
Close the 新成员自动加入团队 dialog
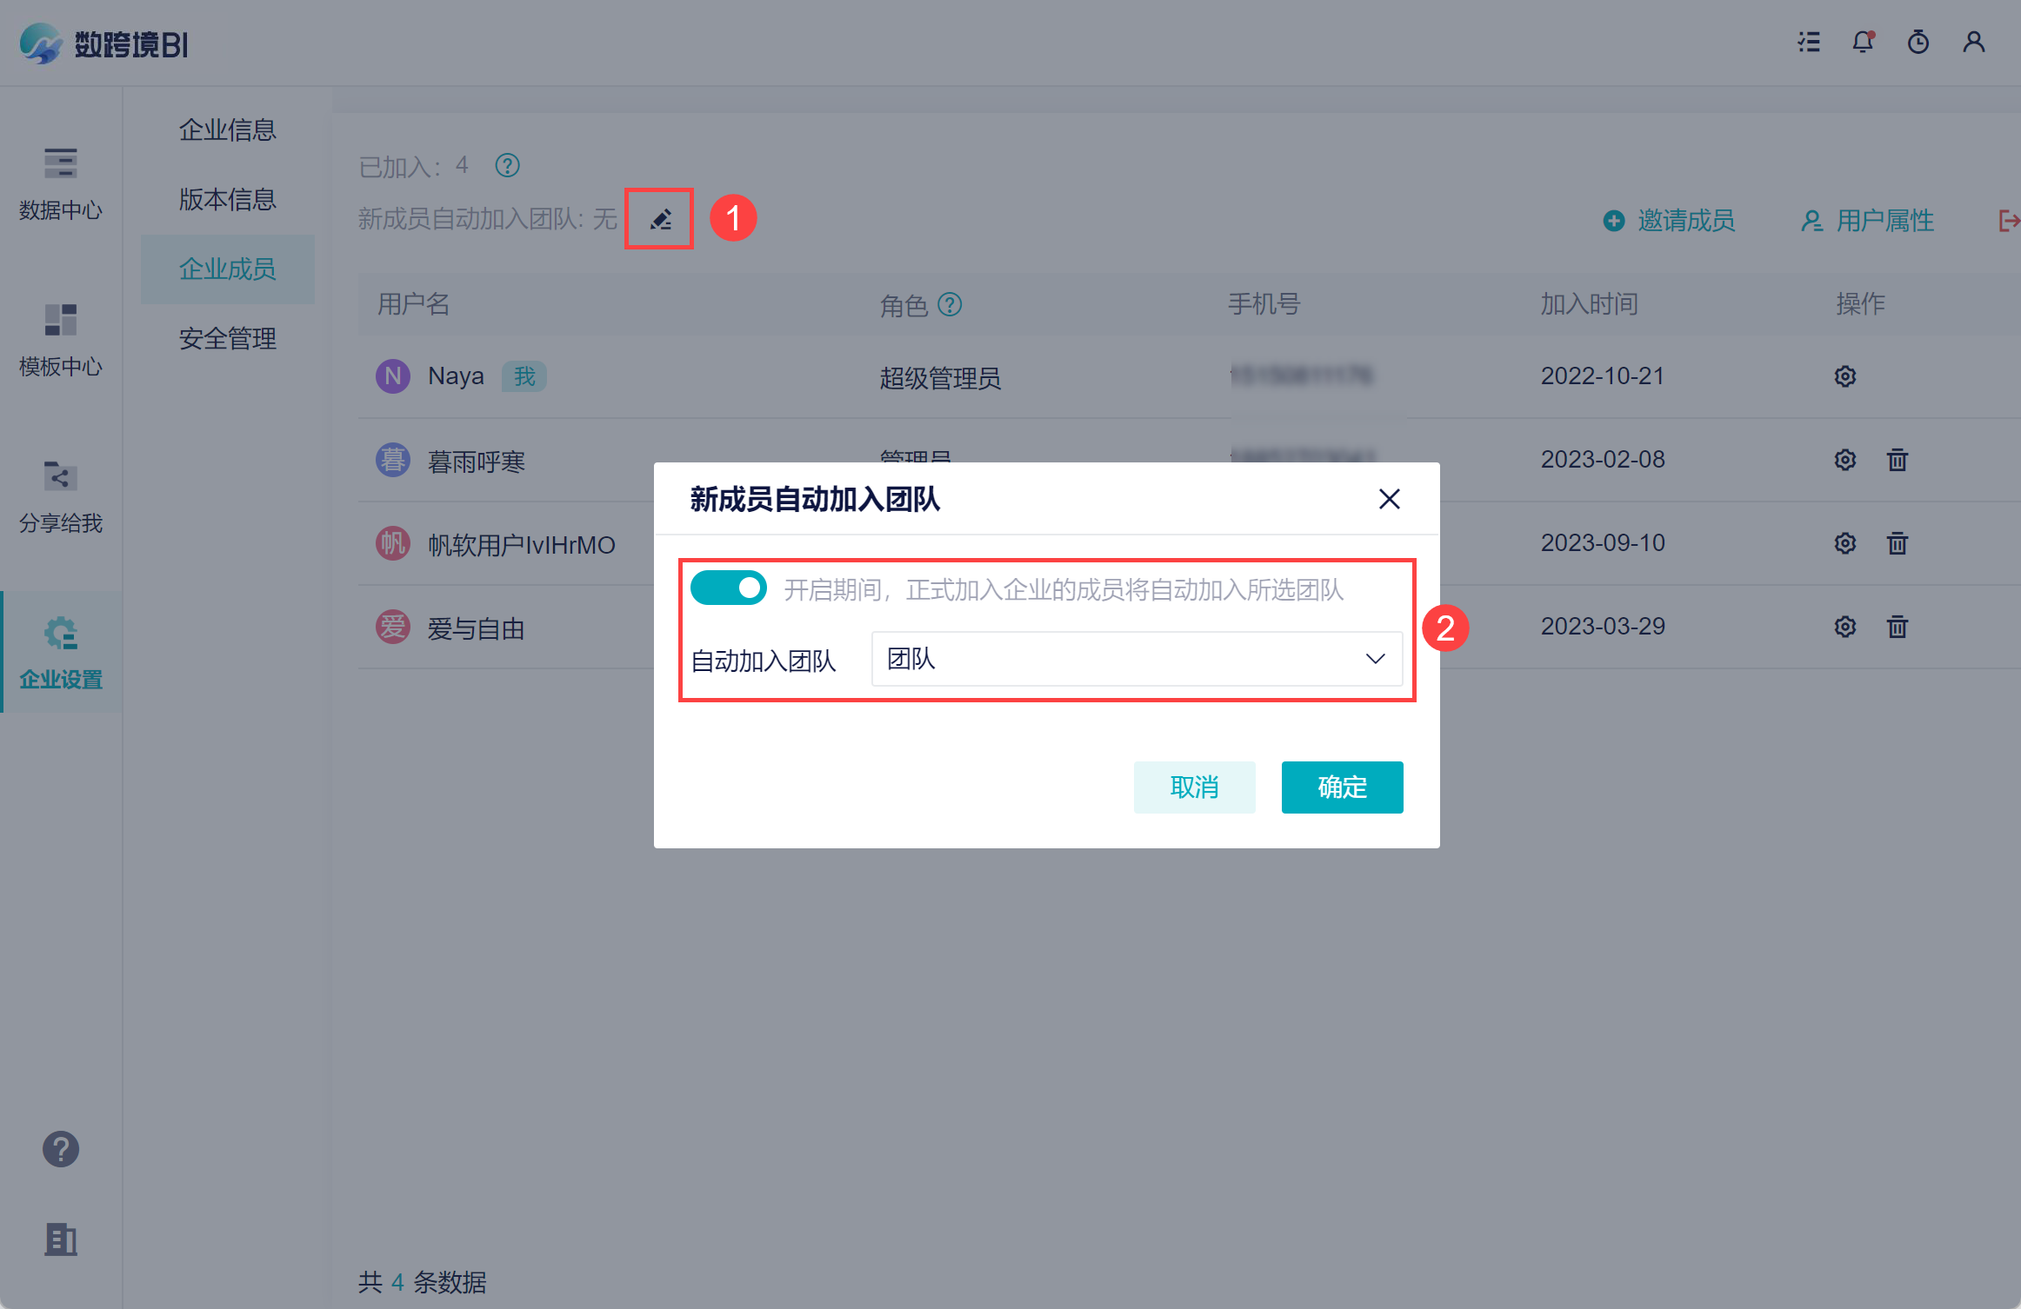tap(1389, 499)
